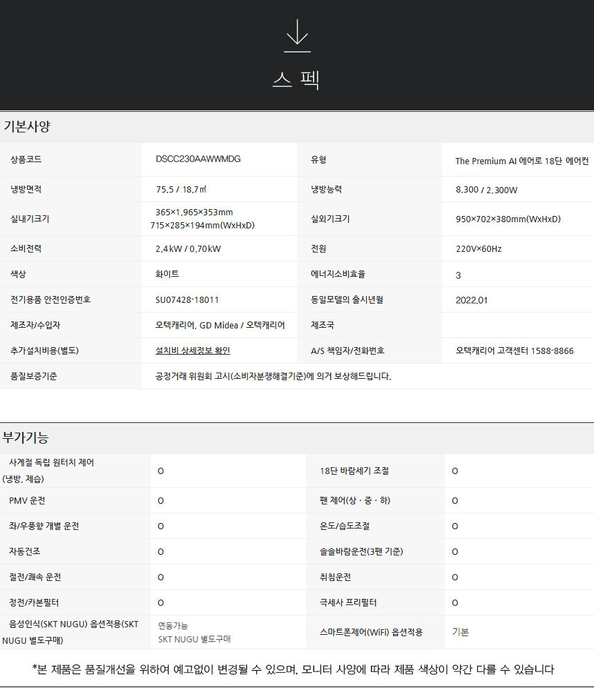
Task: Click the 화이트 color value
Action: coord(167,274)
